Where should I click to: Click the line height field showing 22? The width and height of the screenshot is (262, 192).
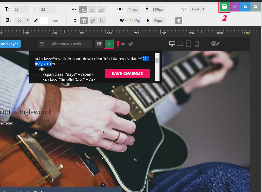pyautogui.click(x=47, y=9)
